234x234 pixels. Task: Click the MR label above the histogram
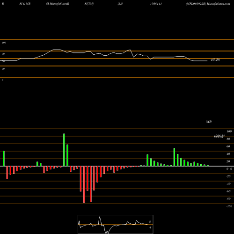point(209,122)
